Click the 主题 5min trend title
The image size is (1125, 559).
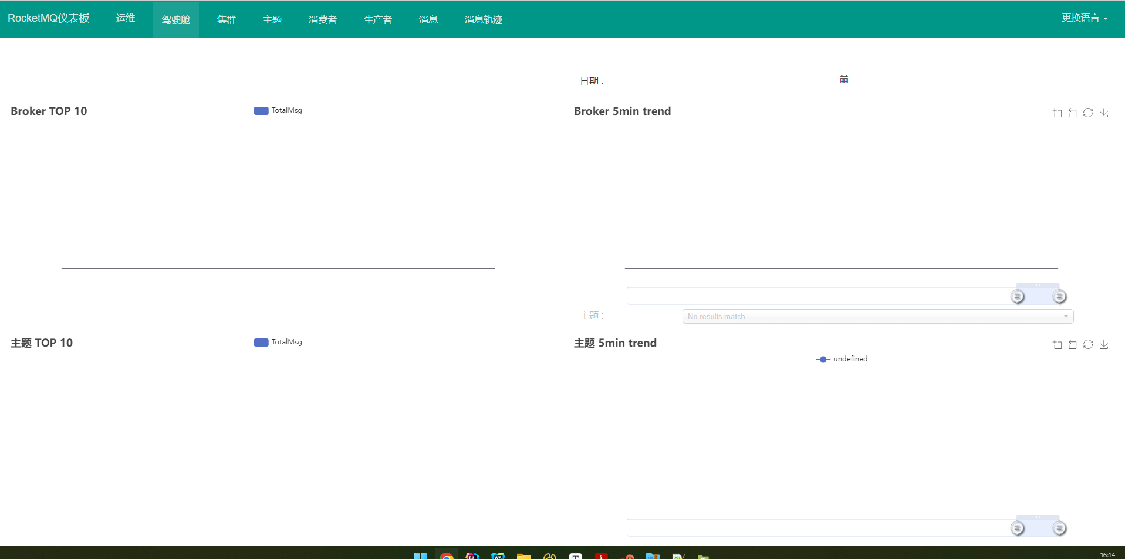pos(615,343)
